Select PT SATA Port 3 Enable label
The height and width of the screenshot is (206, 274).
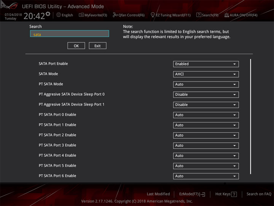[x=57, y=145]
